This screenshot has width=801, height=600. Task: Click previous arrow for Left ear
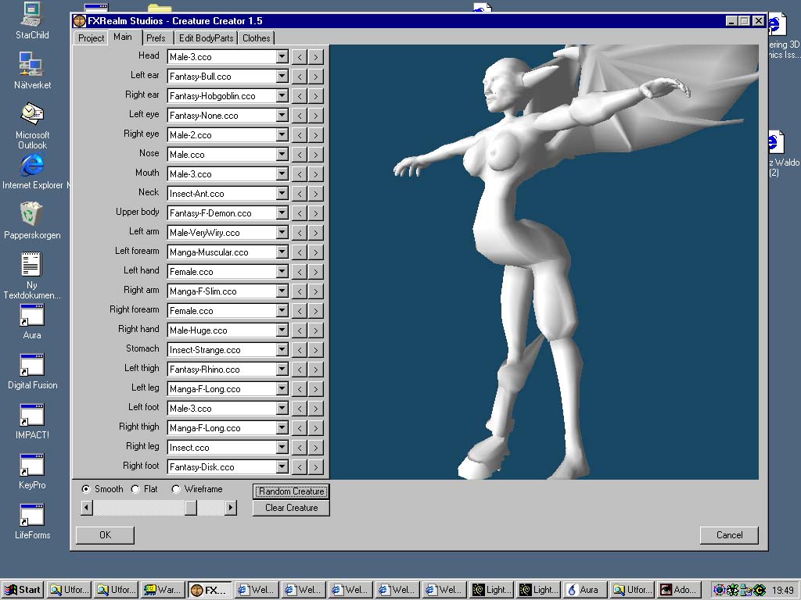coord(300,77)
